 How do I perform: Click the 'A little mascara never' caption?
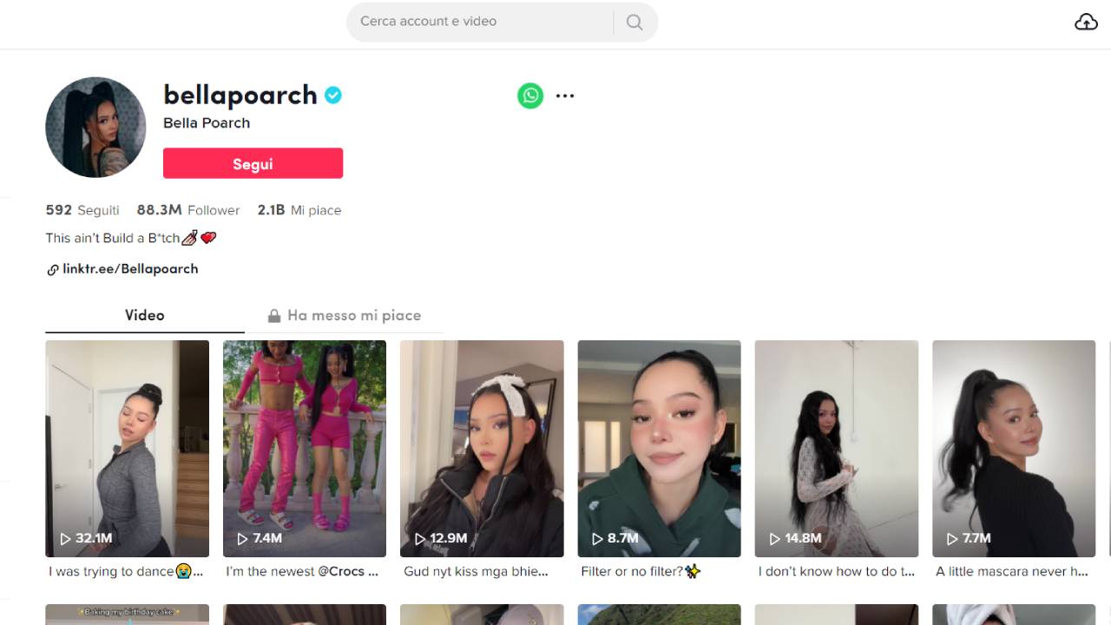[1012, 571]
